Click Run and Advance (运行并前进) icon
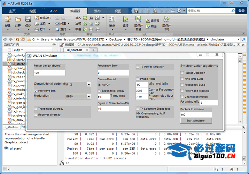The width and height of the screenshot is (249, 174). click(138, 19)
